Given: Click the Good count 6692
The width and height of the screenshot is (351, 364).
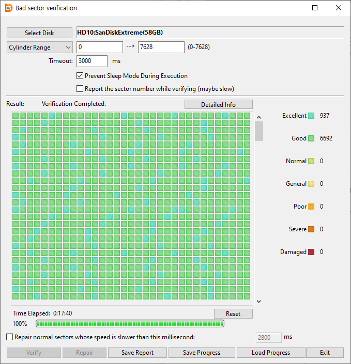Looking at the screenshot, I should tap(326, 138).
